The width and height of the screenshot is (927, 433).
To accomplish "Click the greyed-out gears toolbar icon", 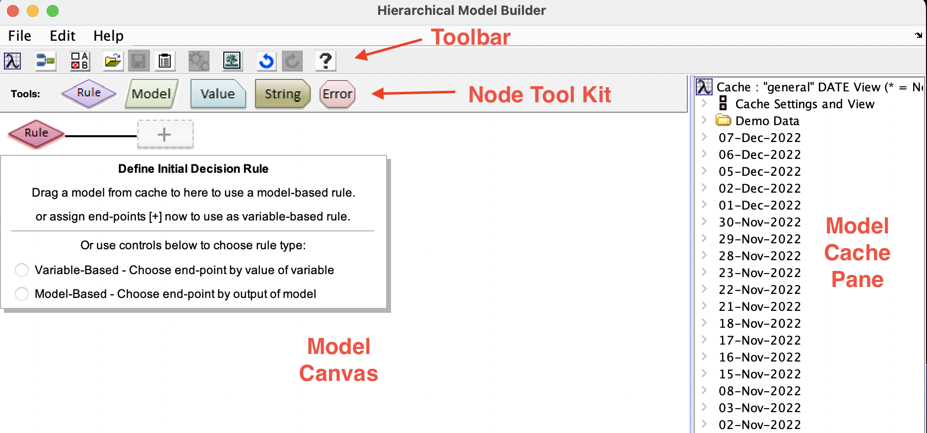I will pyautogui.click(x=199, y=61).
